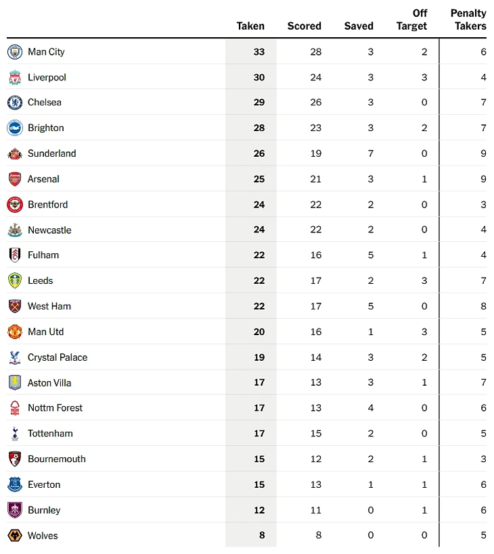Click the Brighton club crest
Screen dimensions: 494x554
(x=15, y=128)
